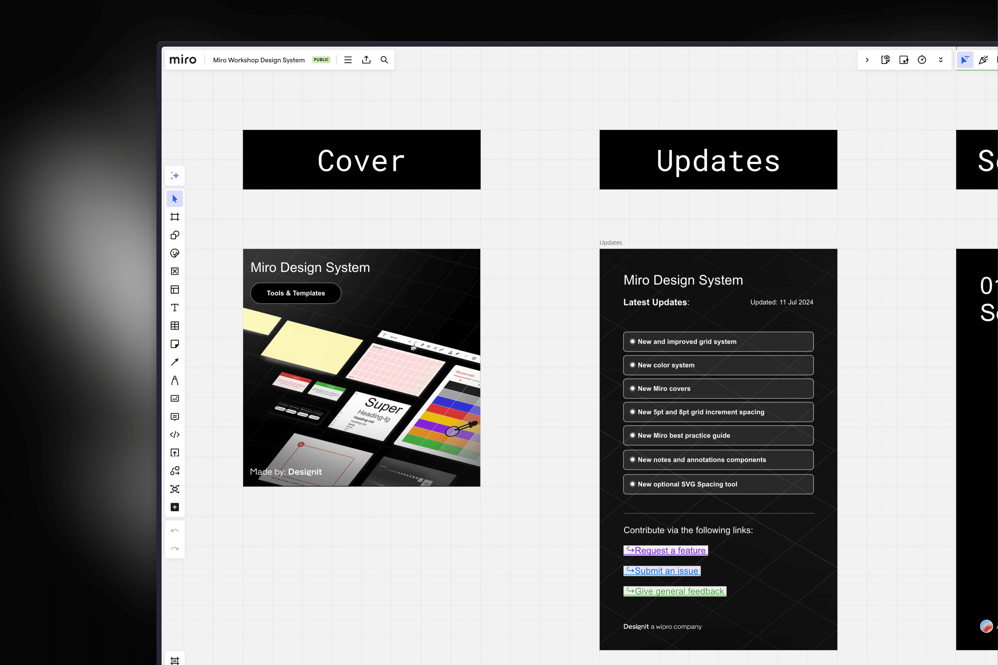The height and width of the screenshot is (665, 998).
Task: Open the Miro AI sparkle tool
Action: click(x=175, y=176)
